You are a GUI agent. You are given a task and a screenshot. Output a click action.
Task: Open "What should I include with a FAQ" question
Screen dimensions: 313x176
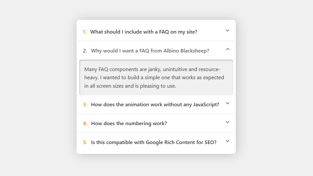point(143,32)
